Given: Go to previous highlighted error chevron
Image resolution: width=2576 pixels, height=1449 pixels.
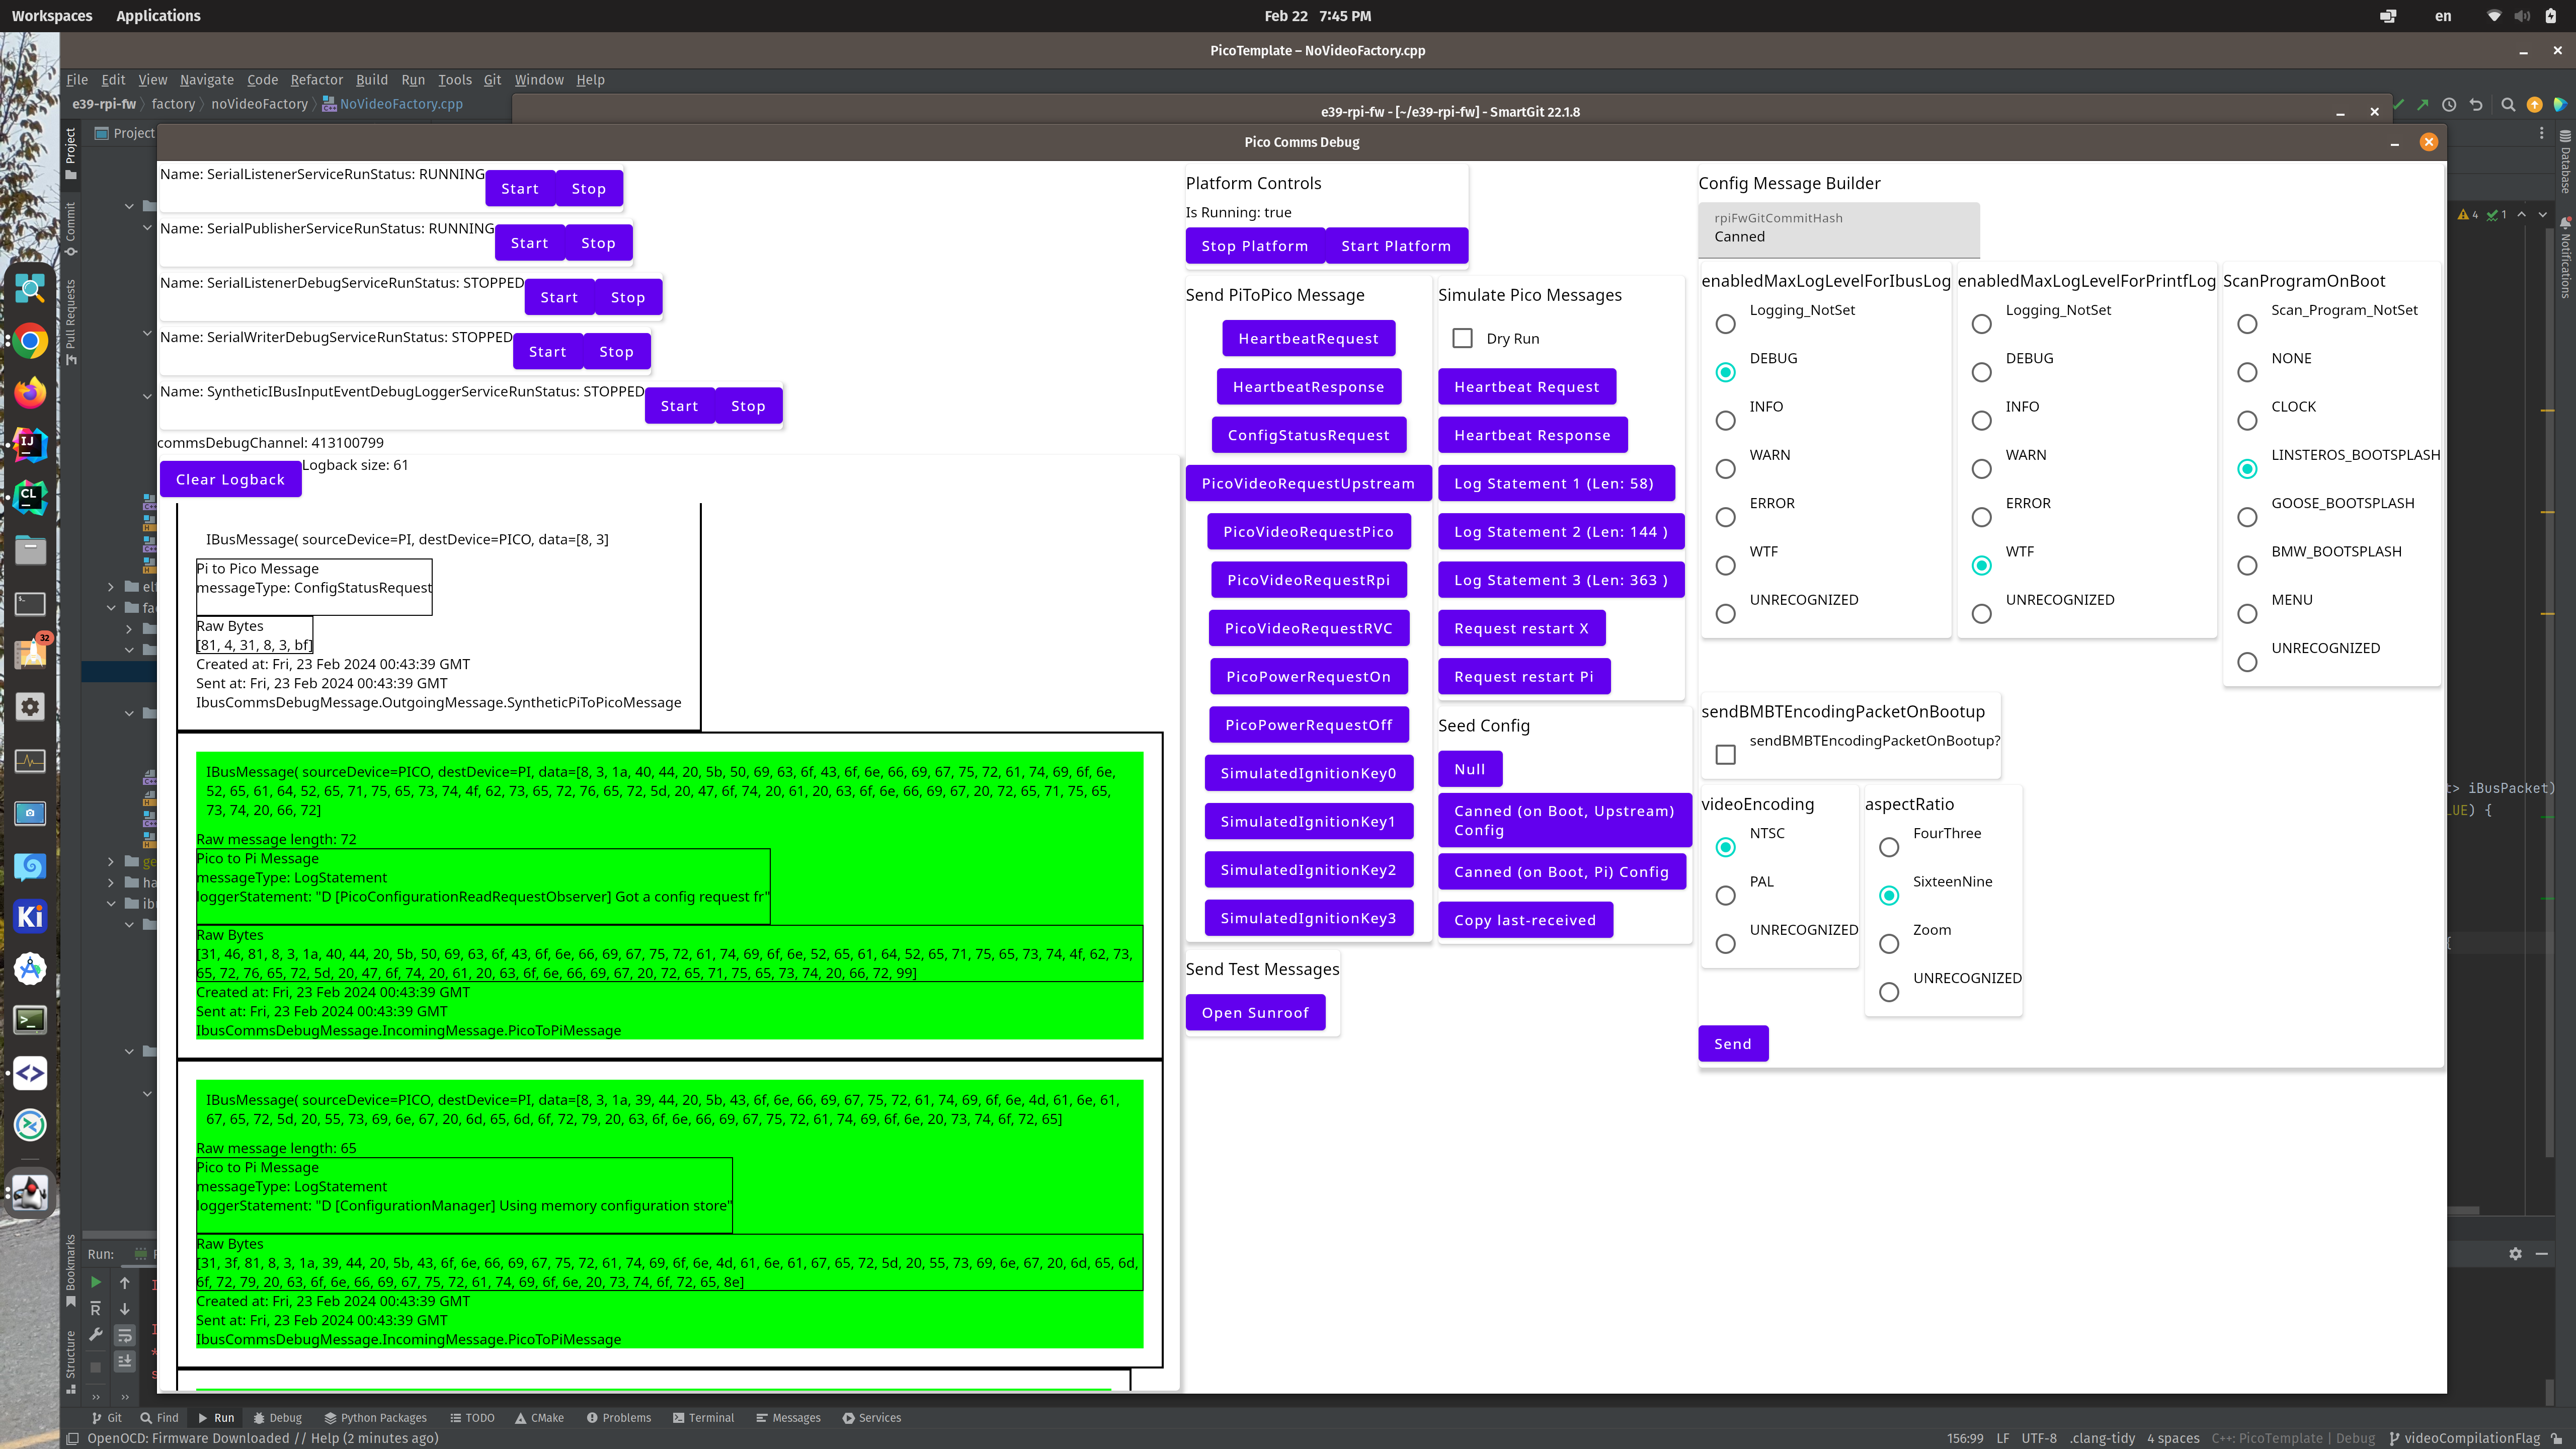Looking at the screenshot, I should pyautogui.click(x=2522, y=214).
